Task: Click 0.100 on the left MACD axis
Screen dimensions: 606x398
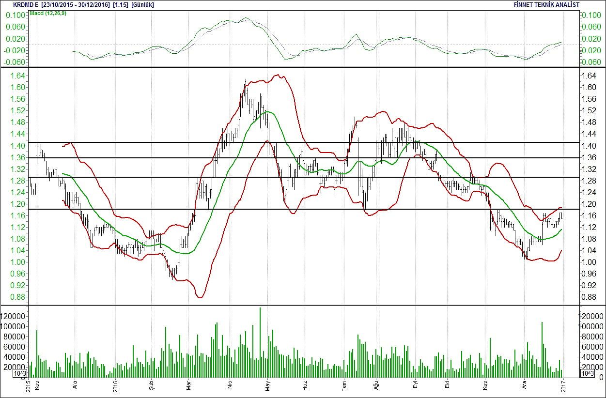Action: [x=15, y=15]
